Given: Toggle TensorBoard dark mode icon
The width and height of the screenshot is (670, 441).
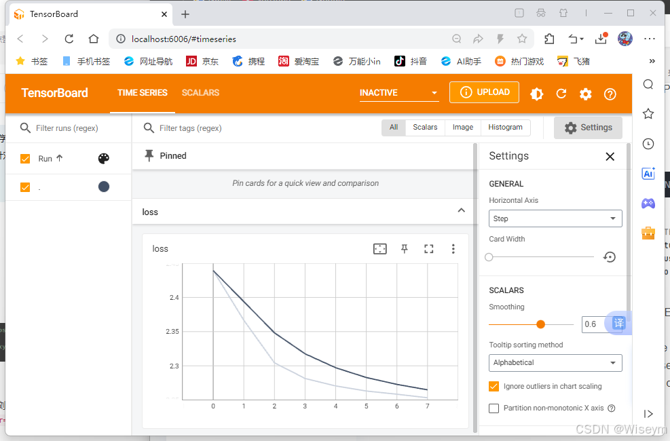Looking at the screenshot, I should (537, 94).
